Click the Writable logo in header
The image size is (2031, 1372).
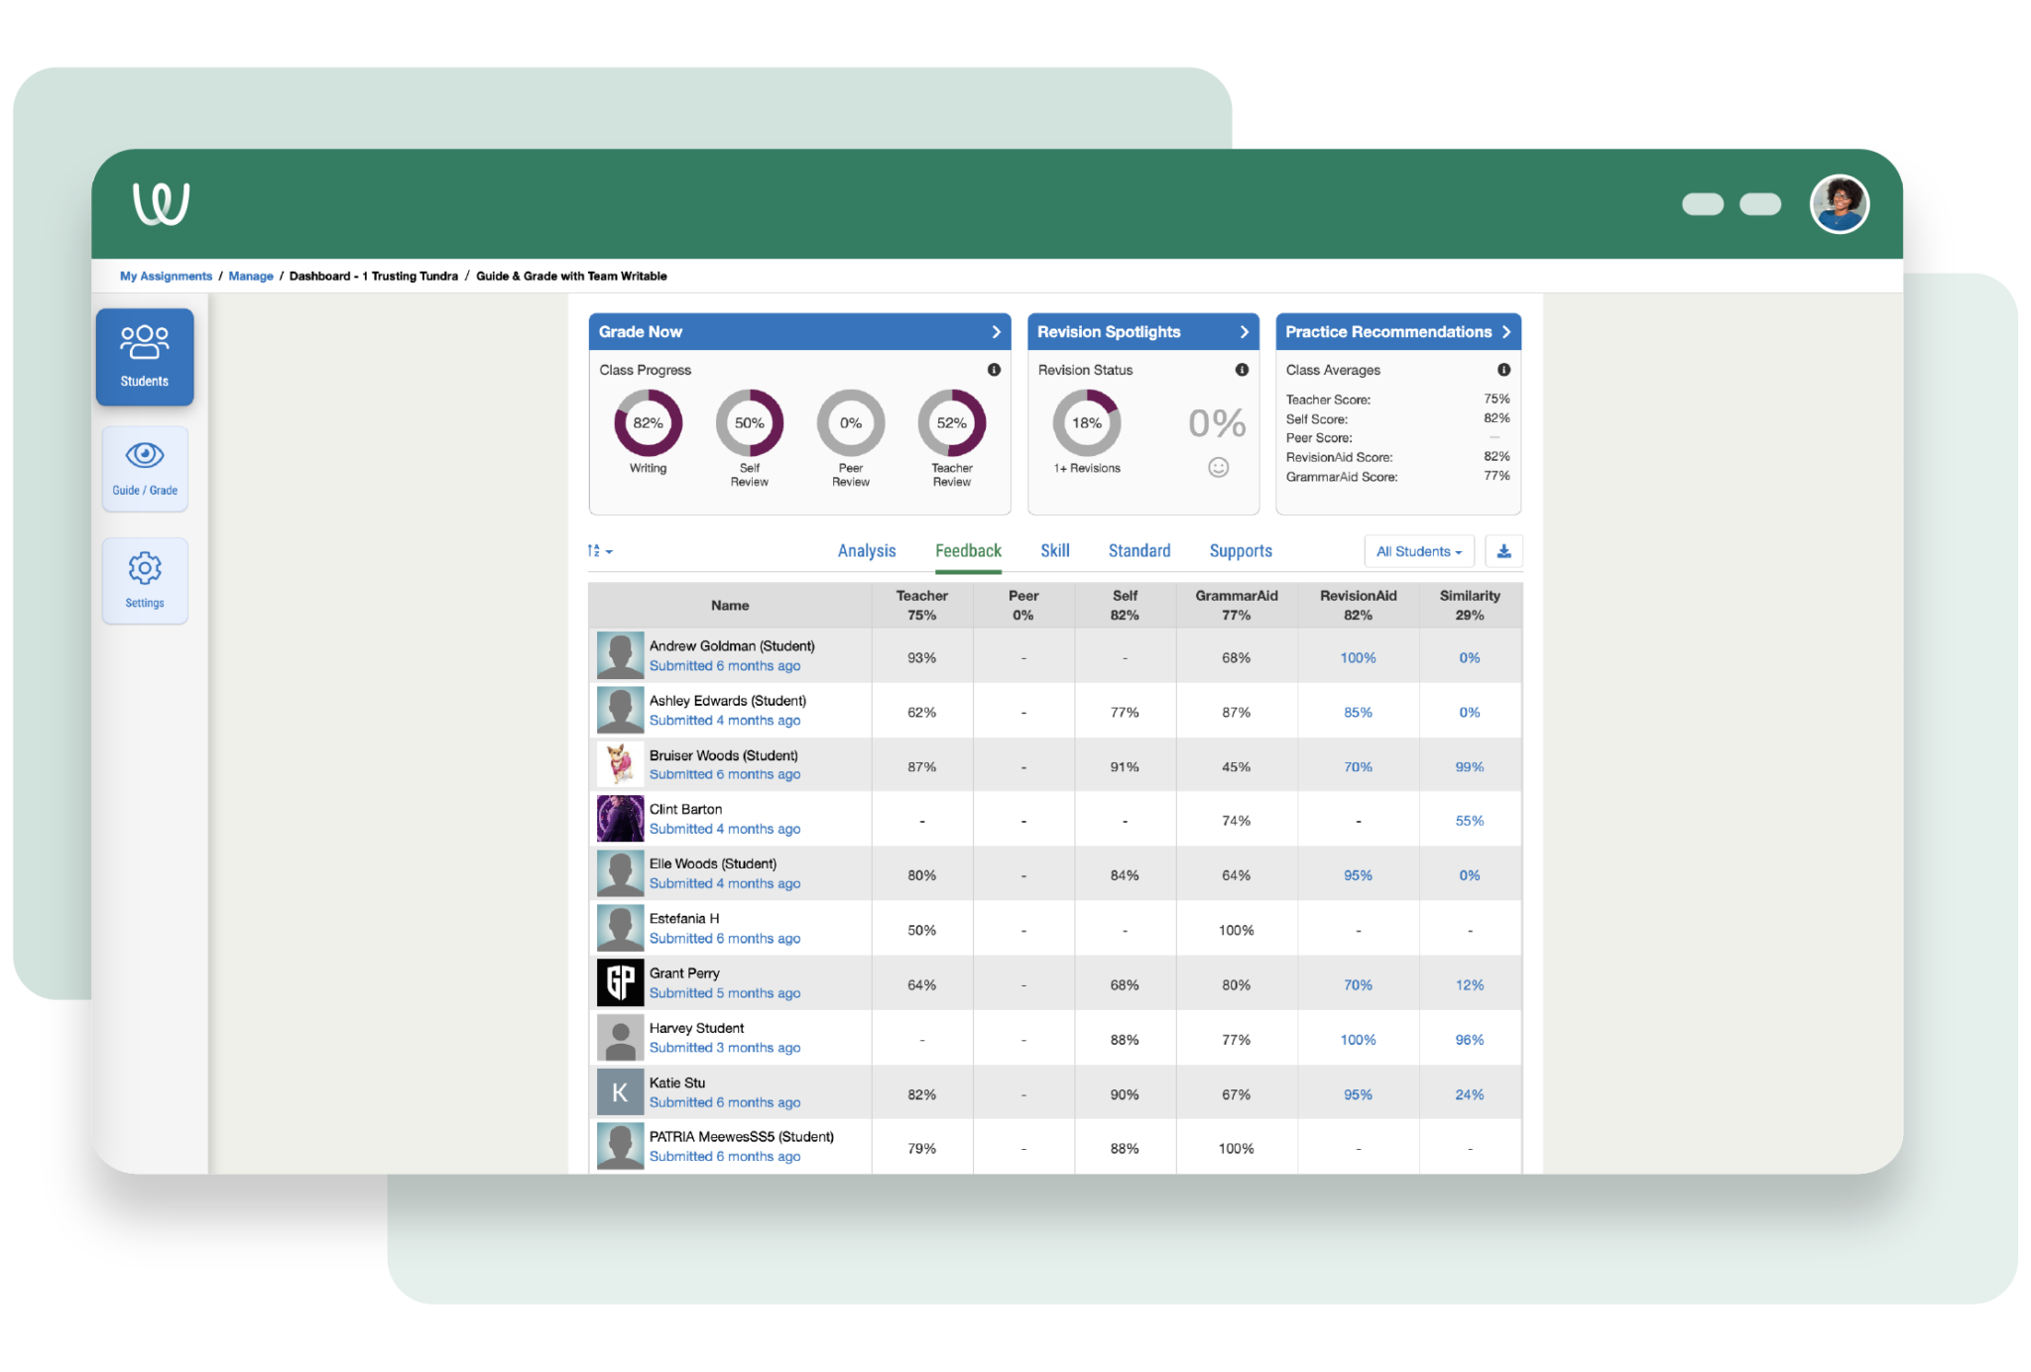pyautogui.click(x=161, y=204)
